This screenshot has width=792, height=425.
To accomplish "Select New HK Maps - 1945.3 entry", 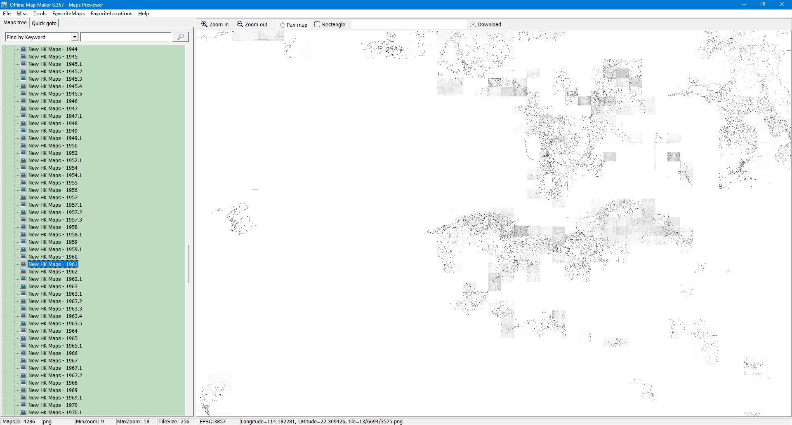I will (x=55, y=79).
